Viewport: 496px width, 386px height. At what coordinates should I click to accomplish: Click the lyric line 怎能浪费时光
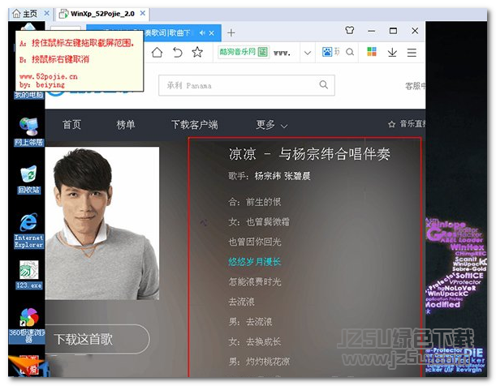(x=255, y=281)
